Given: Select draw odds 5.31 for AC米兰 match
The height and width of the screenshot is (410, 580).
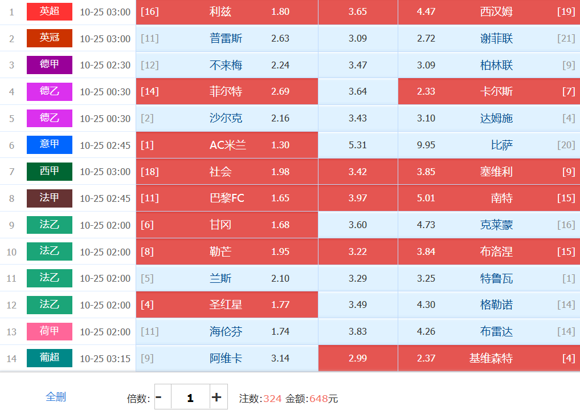Looking at the screenshot, I should coord(358,145).
